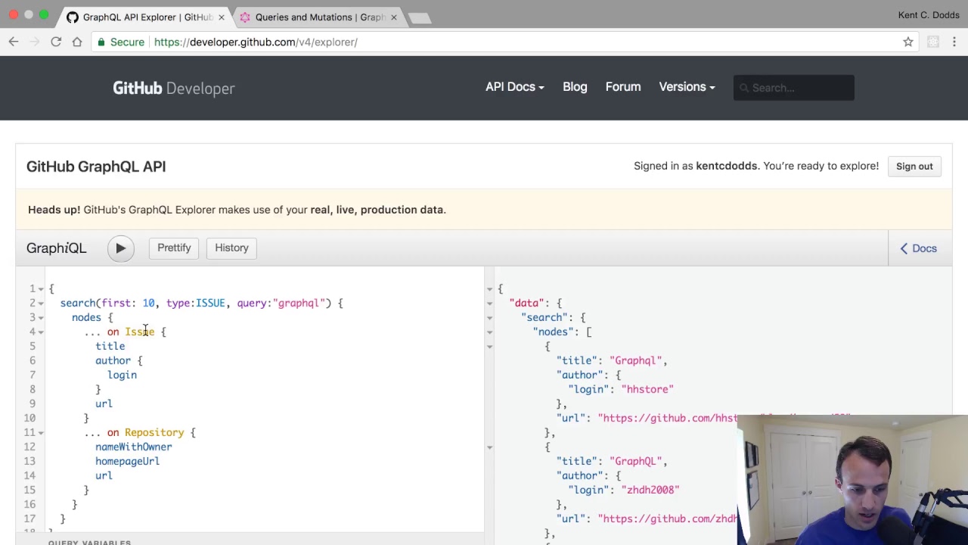The image size is (968, 545).
Task: Click the Sign out button
Action: 914,166
